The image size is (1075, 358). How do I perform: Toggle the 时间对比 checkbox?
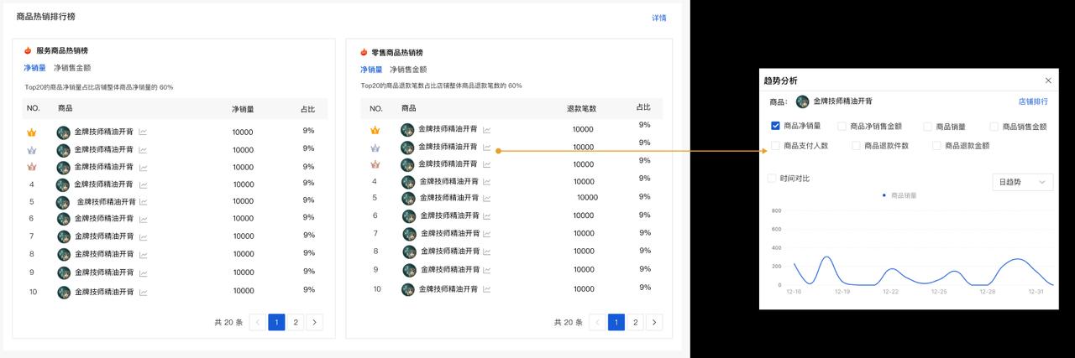coord(772,178)
